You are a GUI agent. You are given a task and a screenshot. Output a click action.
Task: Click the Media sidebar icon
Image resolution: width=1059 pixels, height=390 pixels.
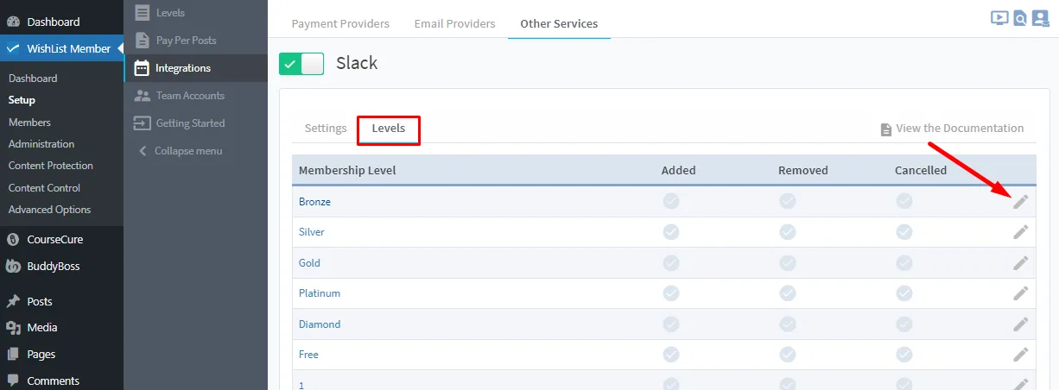13,328
